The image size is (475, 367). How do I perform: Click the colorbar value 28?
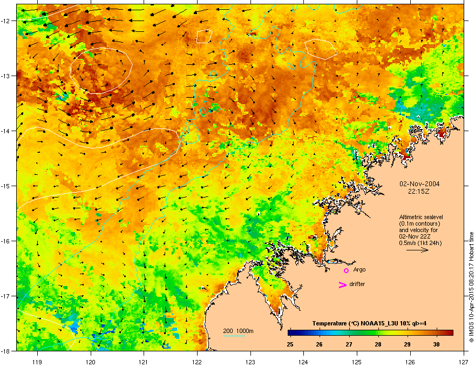point(378,344)
